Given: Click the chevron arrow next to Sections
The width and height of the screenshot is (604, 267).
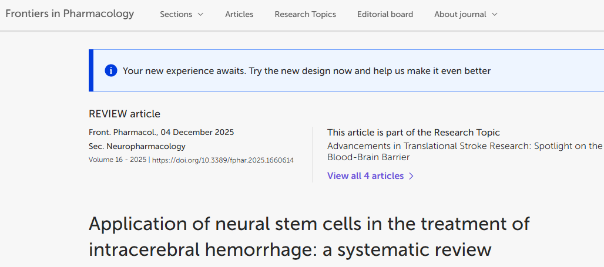Looking at the screenshot, I should tap(200, 14).
